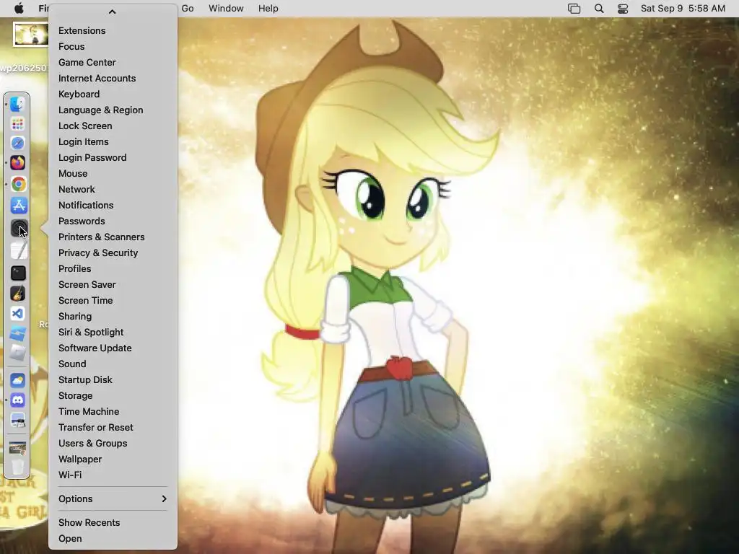Open the Window menu

[x=226, y=8]
